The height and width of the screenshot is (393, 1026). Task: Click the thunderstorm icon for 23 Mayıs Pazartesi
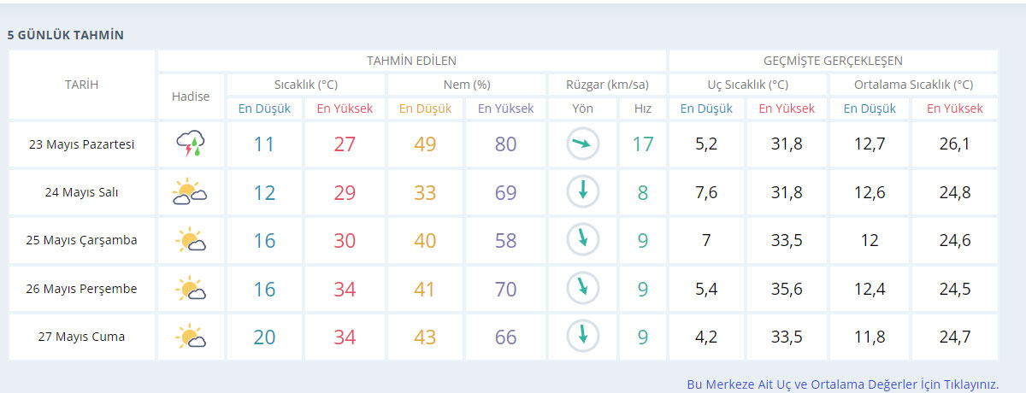(x=191, y=144)
